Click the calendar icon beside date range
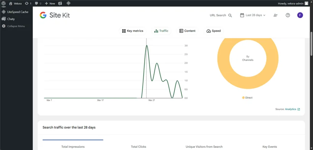 point(242,15)
